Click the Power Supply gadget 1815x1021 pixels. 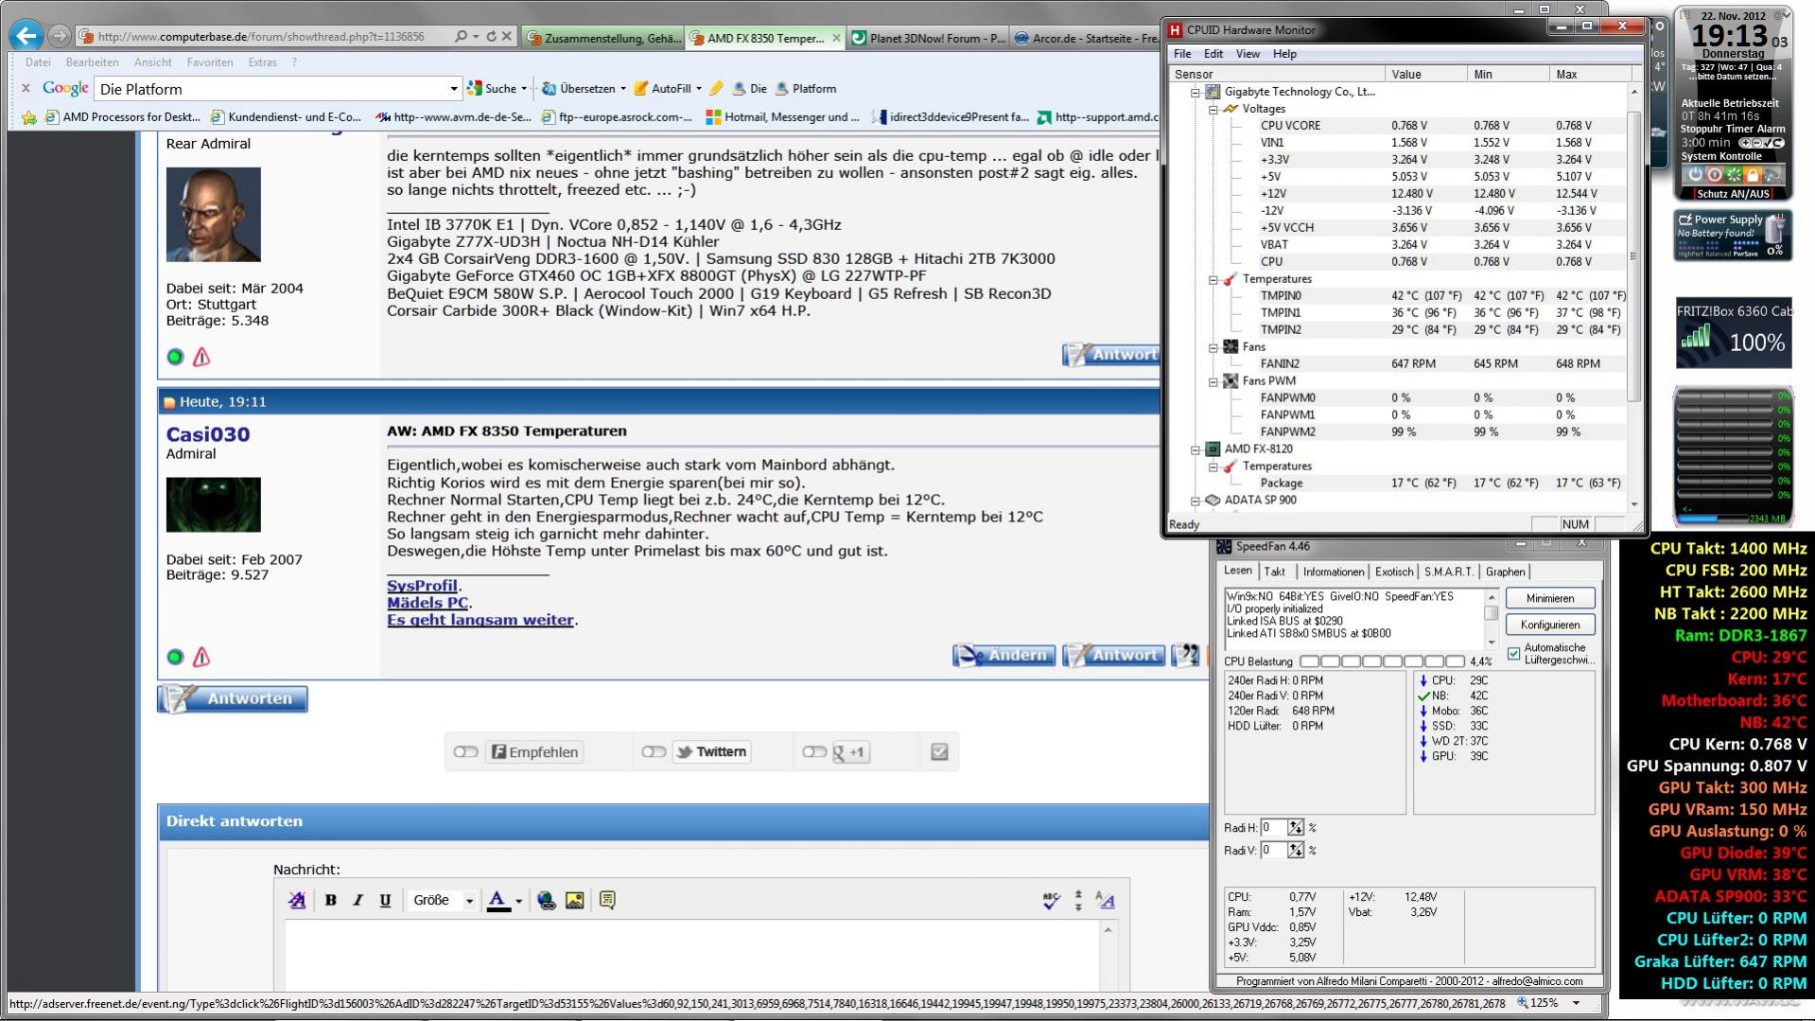click(1733, 235)
